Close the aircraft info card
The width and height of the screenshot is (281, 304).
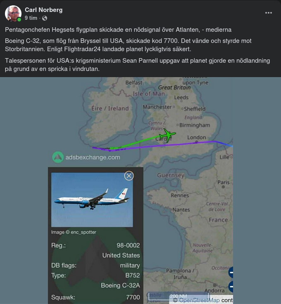click(129, 176)
